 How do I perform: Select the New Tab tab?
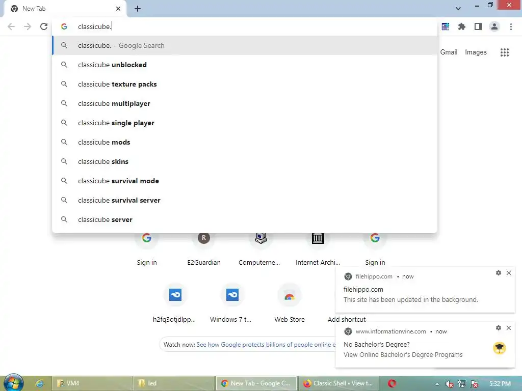click(65, 9)
